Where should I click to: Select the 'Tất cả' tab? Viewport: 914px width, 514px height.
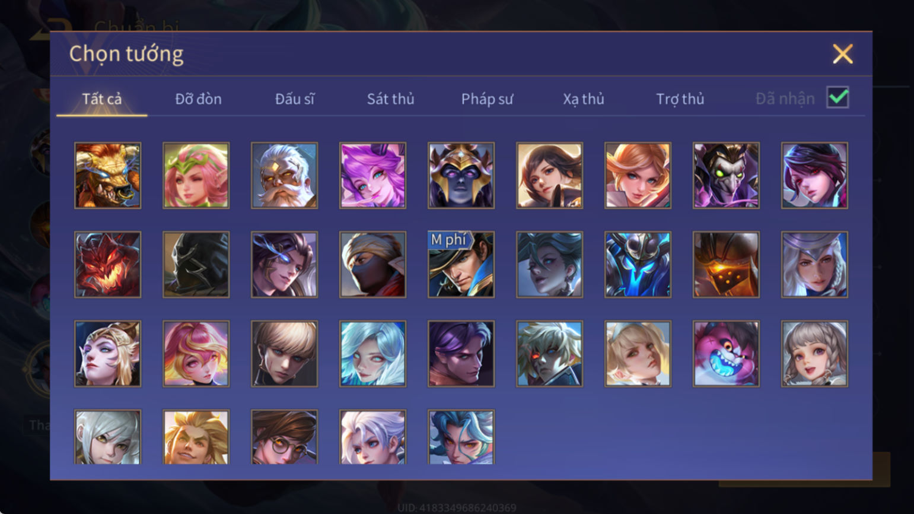[x=102, y=99]
